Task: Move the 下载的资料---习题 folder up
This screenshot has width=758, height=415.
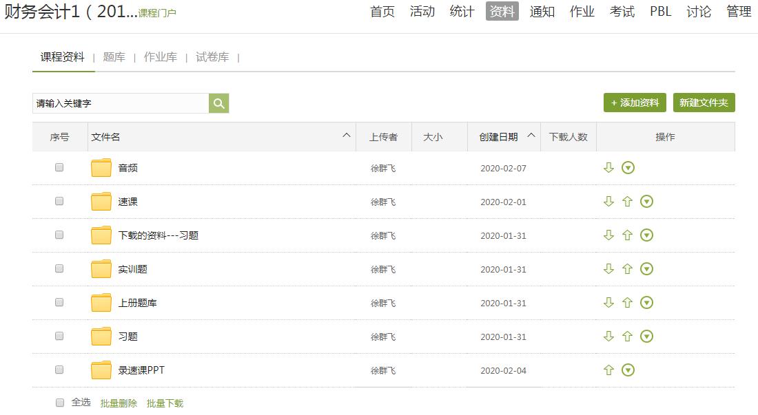Action: pyautogui.click(x=627, y=235)
